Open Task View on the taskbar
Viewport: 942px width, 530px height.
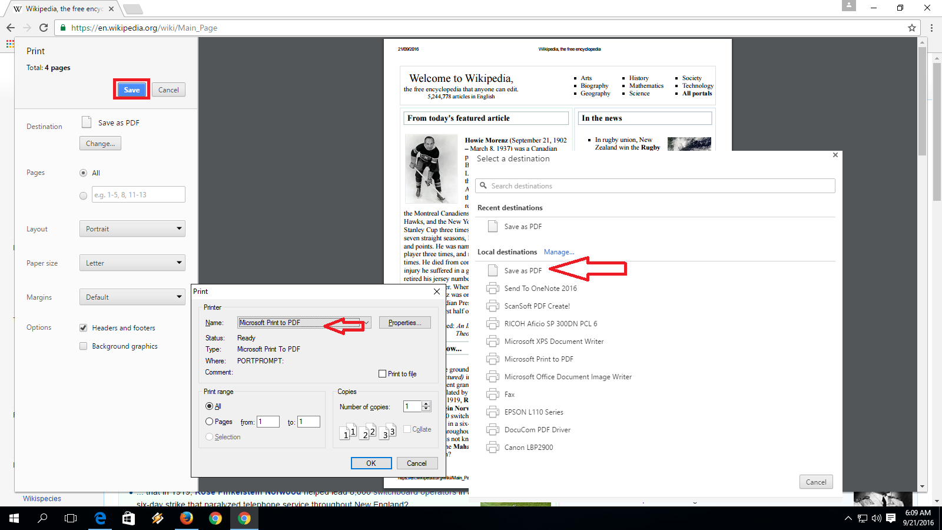[x=71, y=518]
